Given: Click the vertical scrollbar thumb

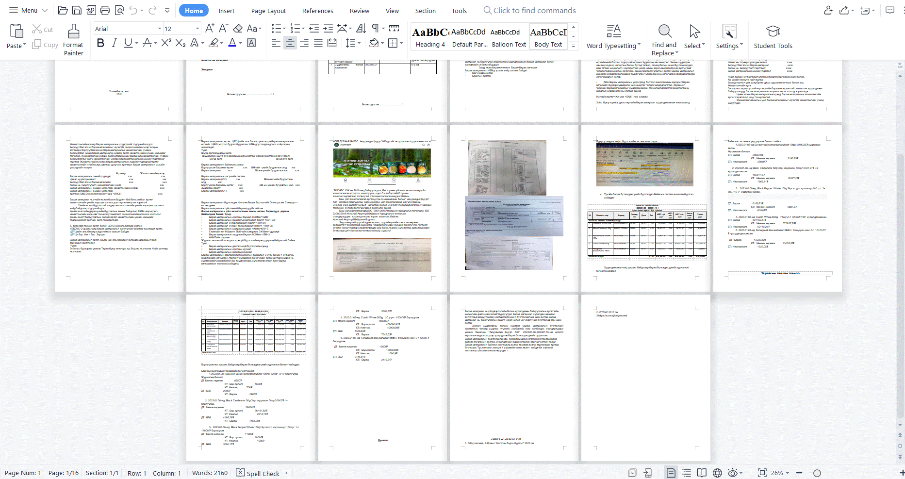Looking at the screenshot, I should 901,286.
